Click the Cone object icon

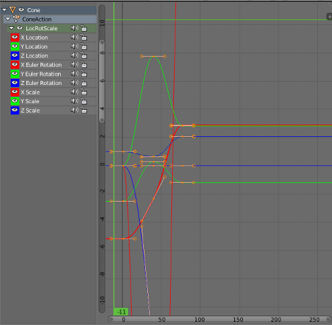pos(13,10)
